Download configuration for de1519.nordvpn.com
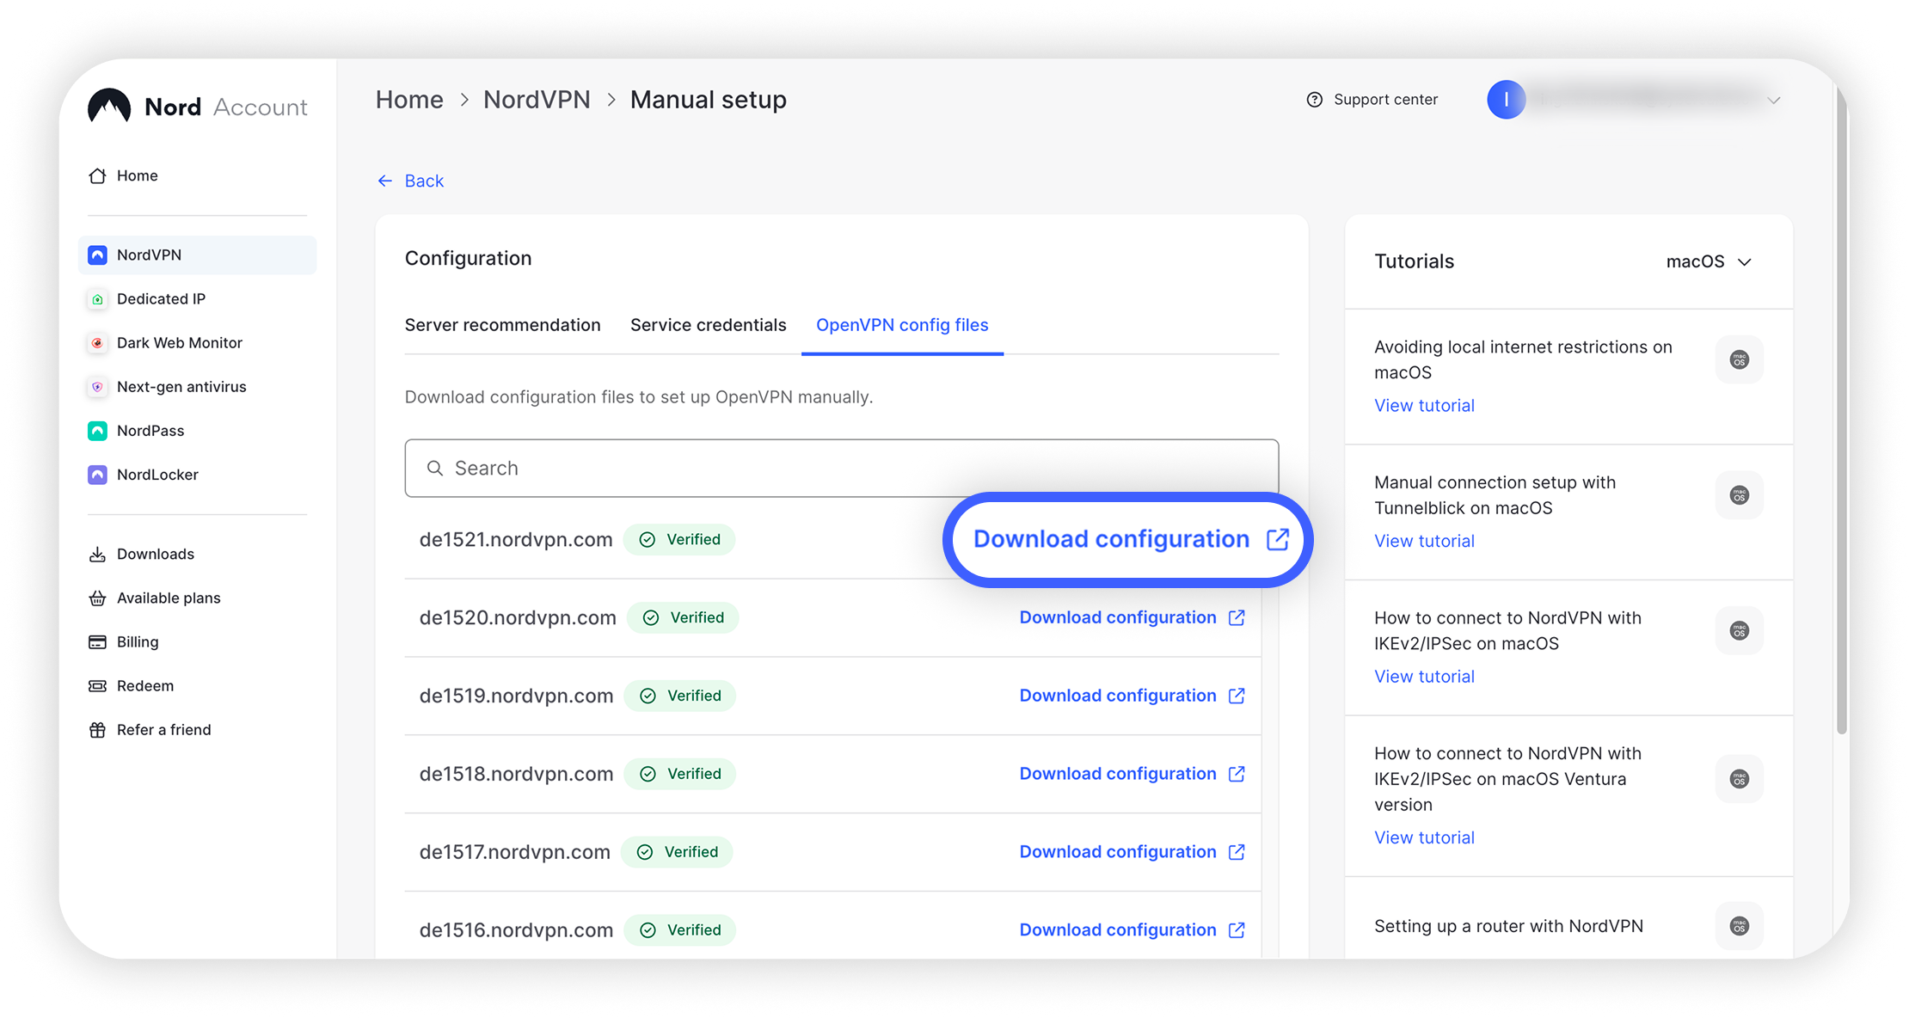This screenshot has height=1018, width=1909. click(1132, 696)
